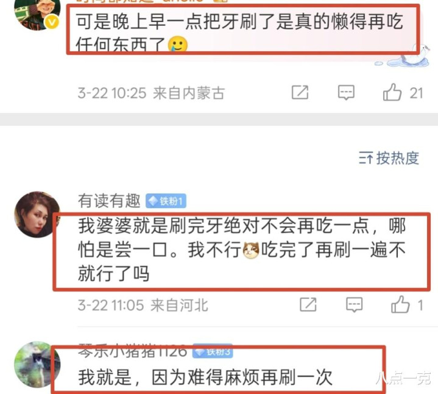Image resolution: width=438 pixels, height=394 pixels.
Task: Share the 有读有趣 comment from 河北
Action: (308, 304)
